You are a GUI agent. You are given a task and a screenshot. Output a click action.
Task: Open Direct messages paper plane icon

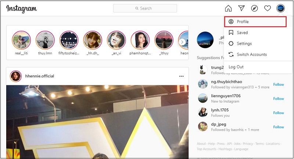pyautogui.click(x=241, y=8)
